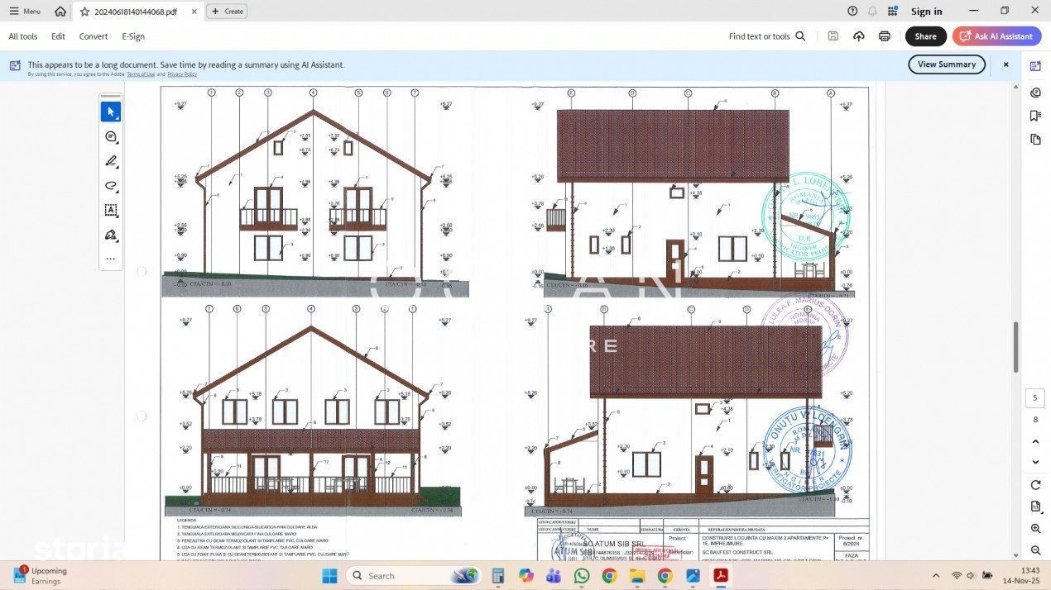Screen dimensions: 1051x590
Task: Rotate the page view clockwise
Action: (x=1035, y=484)
